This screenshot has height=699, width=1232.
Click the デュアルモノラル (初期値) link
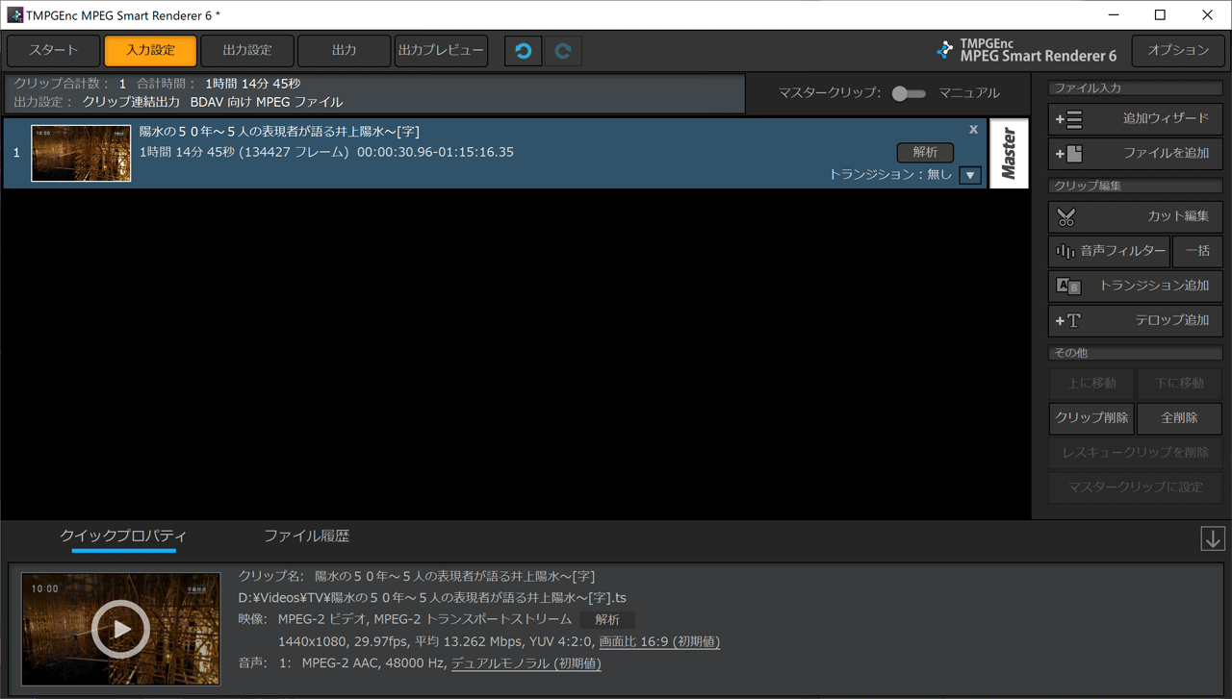526,663
